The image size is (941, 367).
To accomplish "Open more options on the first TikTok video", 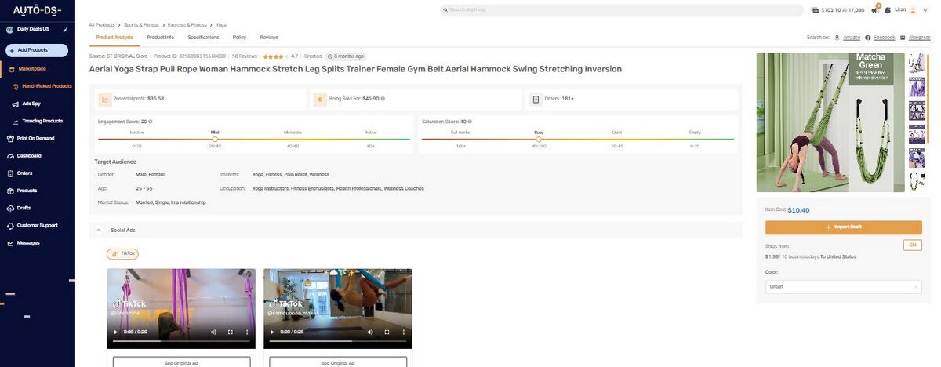I will point(247,332).
